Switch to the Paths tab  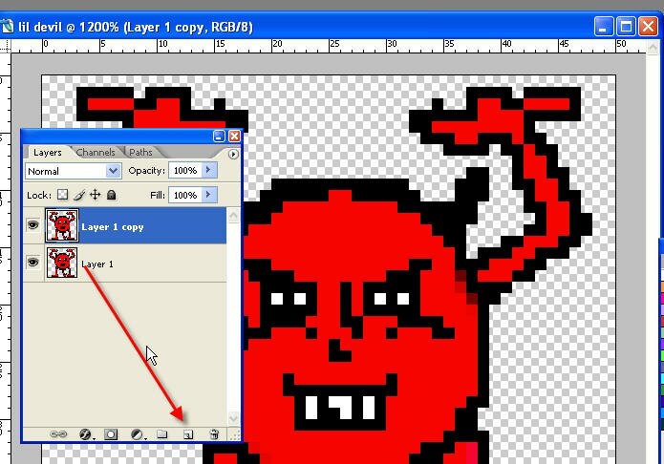coord(140,153)
